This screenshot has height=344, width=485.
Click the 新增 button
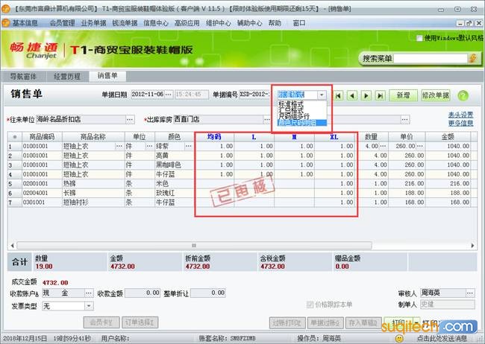click(404, 95)
